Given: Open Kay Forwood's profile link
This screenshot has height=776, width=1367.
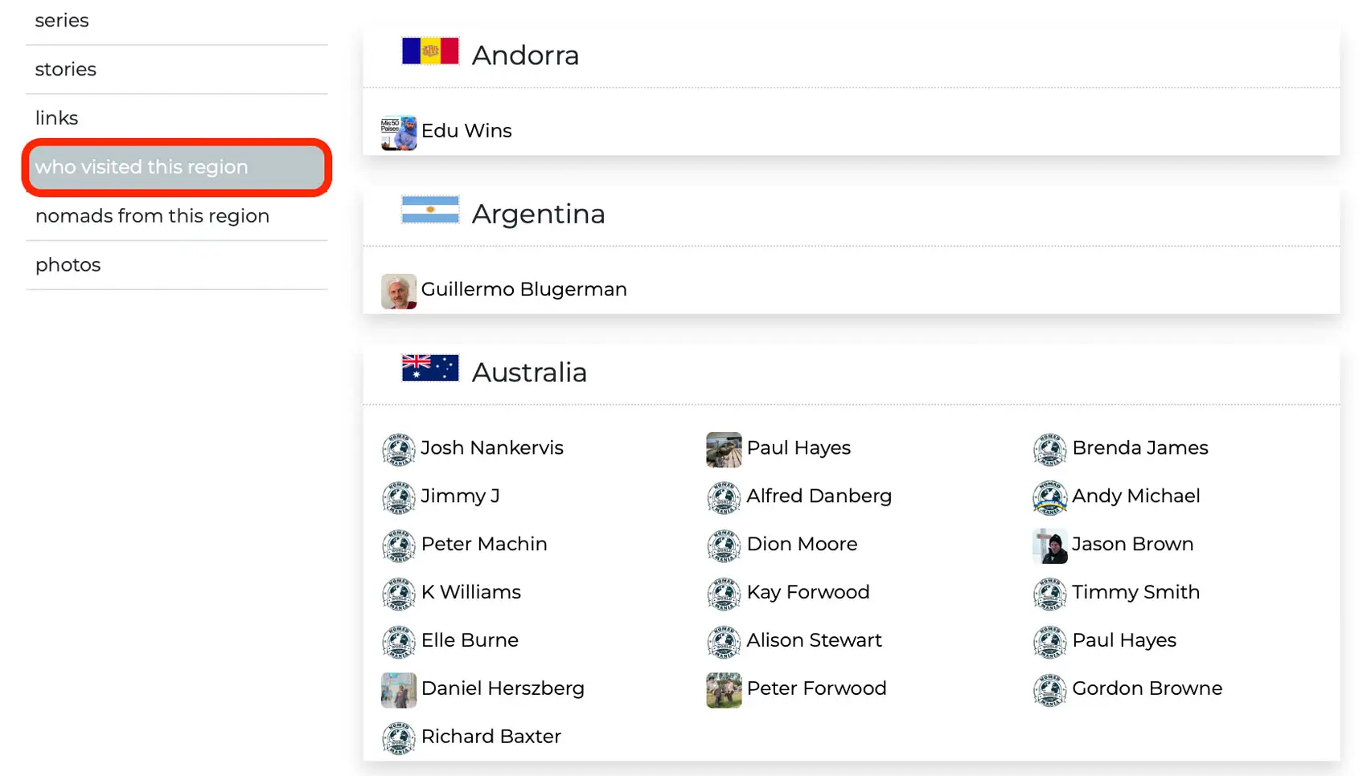Looking at the screenshot, I should pos(807,592).
